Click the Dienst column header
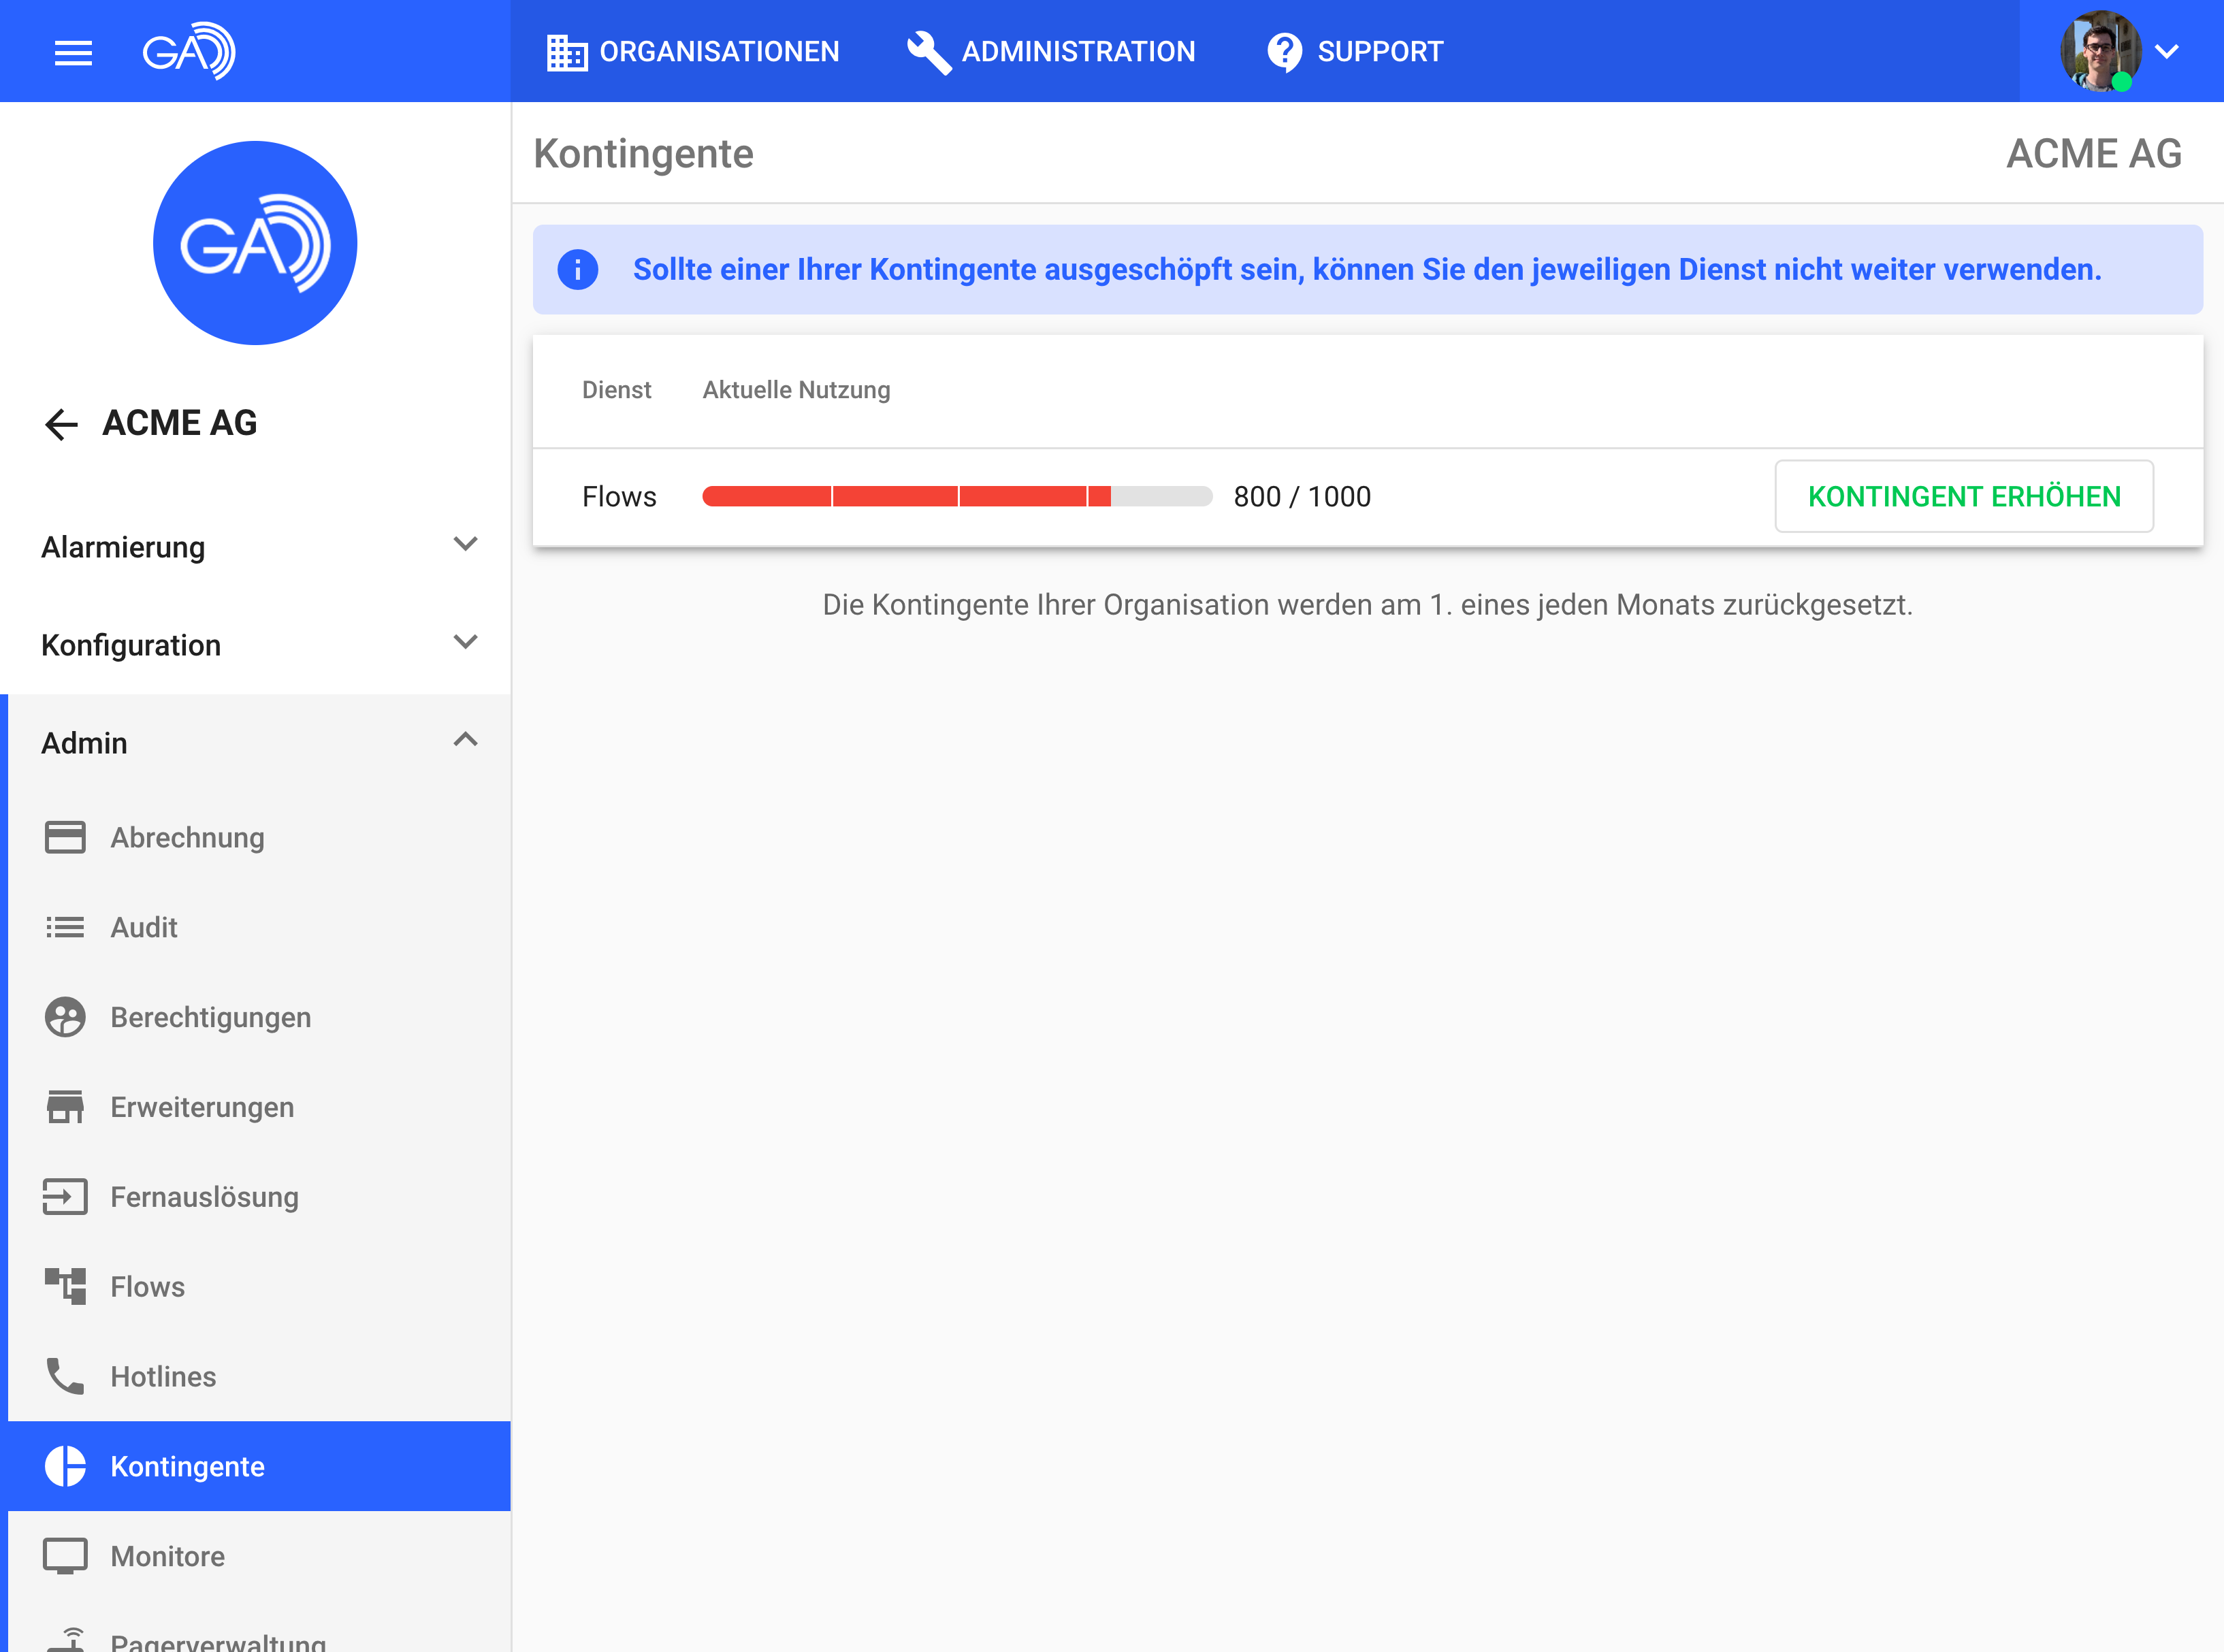 point(616,390)
